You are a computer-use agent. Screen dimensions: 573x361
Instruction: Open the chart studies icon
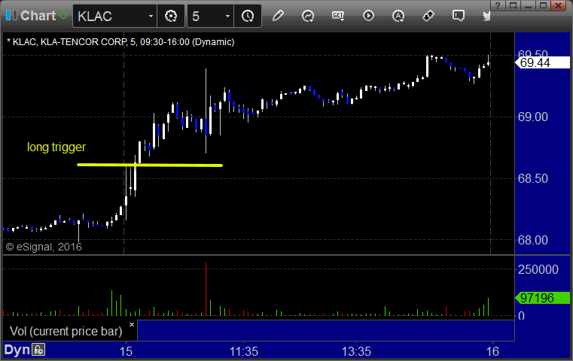click(x=308, y=16)
